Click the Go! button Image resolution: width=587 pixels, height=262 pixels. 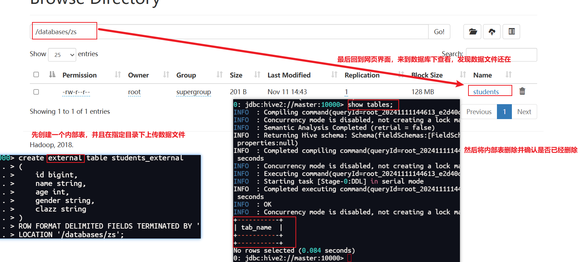coord(439,32)
